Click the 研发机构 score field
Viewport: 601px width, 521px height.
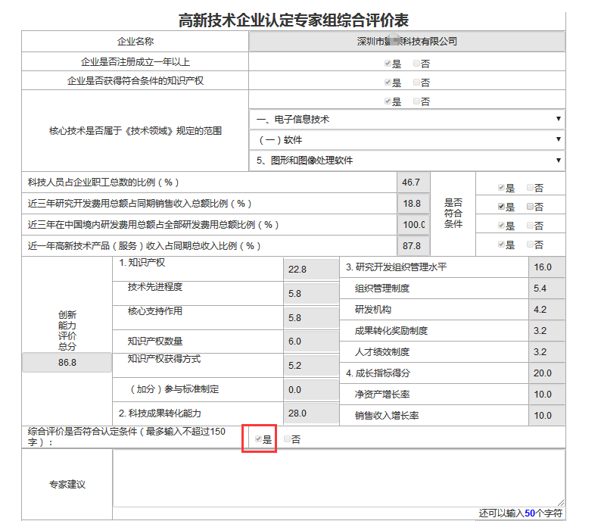pyautogui.click(x=547, y=310)
